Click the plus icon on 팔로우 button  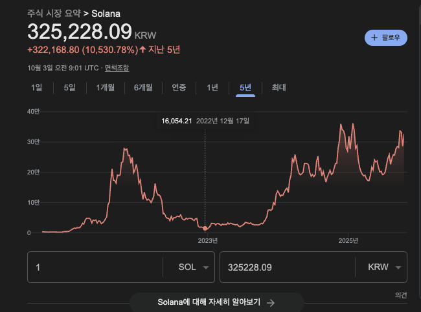375,38
